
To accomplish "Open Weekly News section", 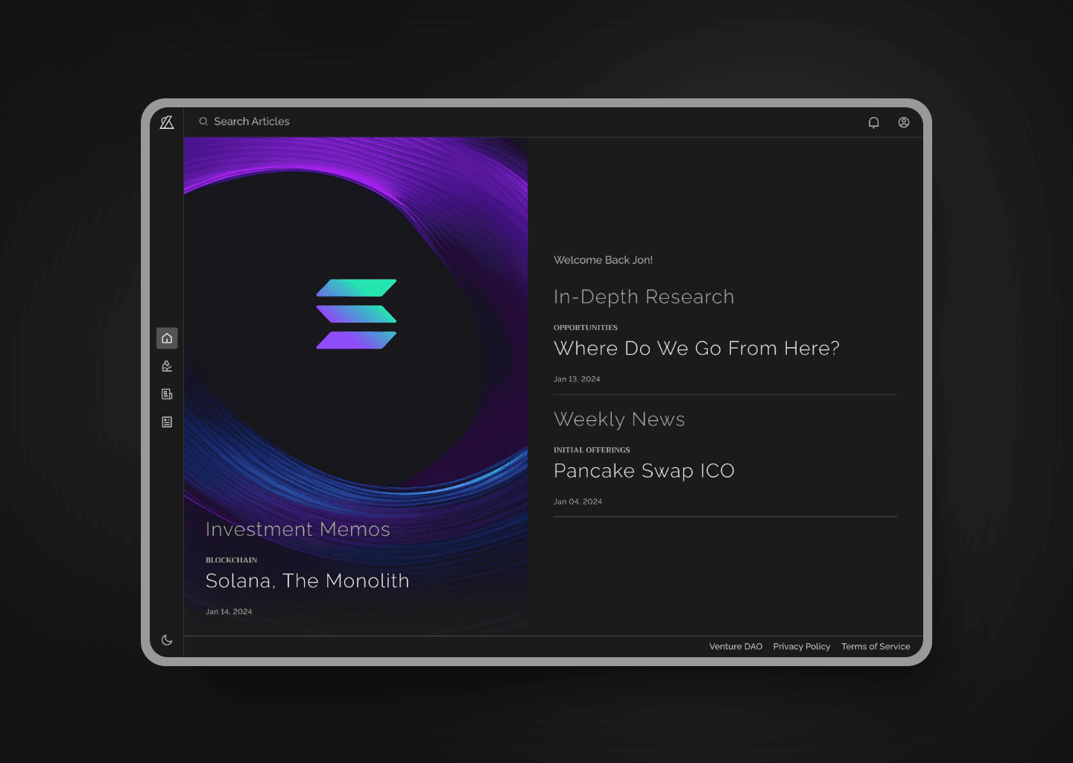I will pyautogui.click(x=619, y=420).
